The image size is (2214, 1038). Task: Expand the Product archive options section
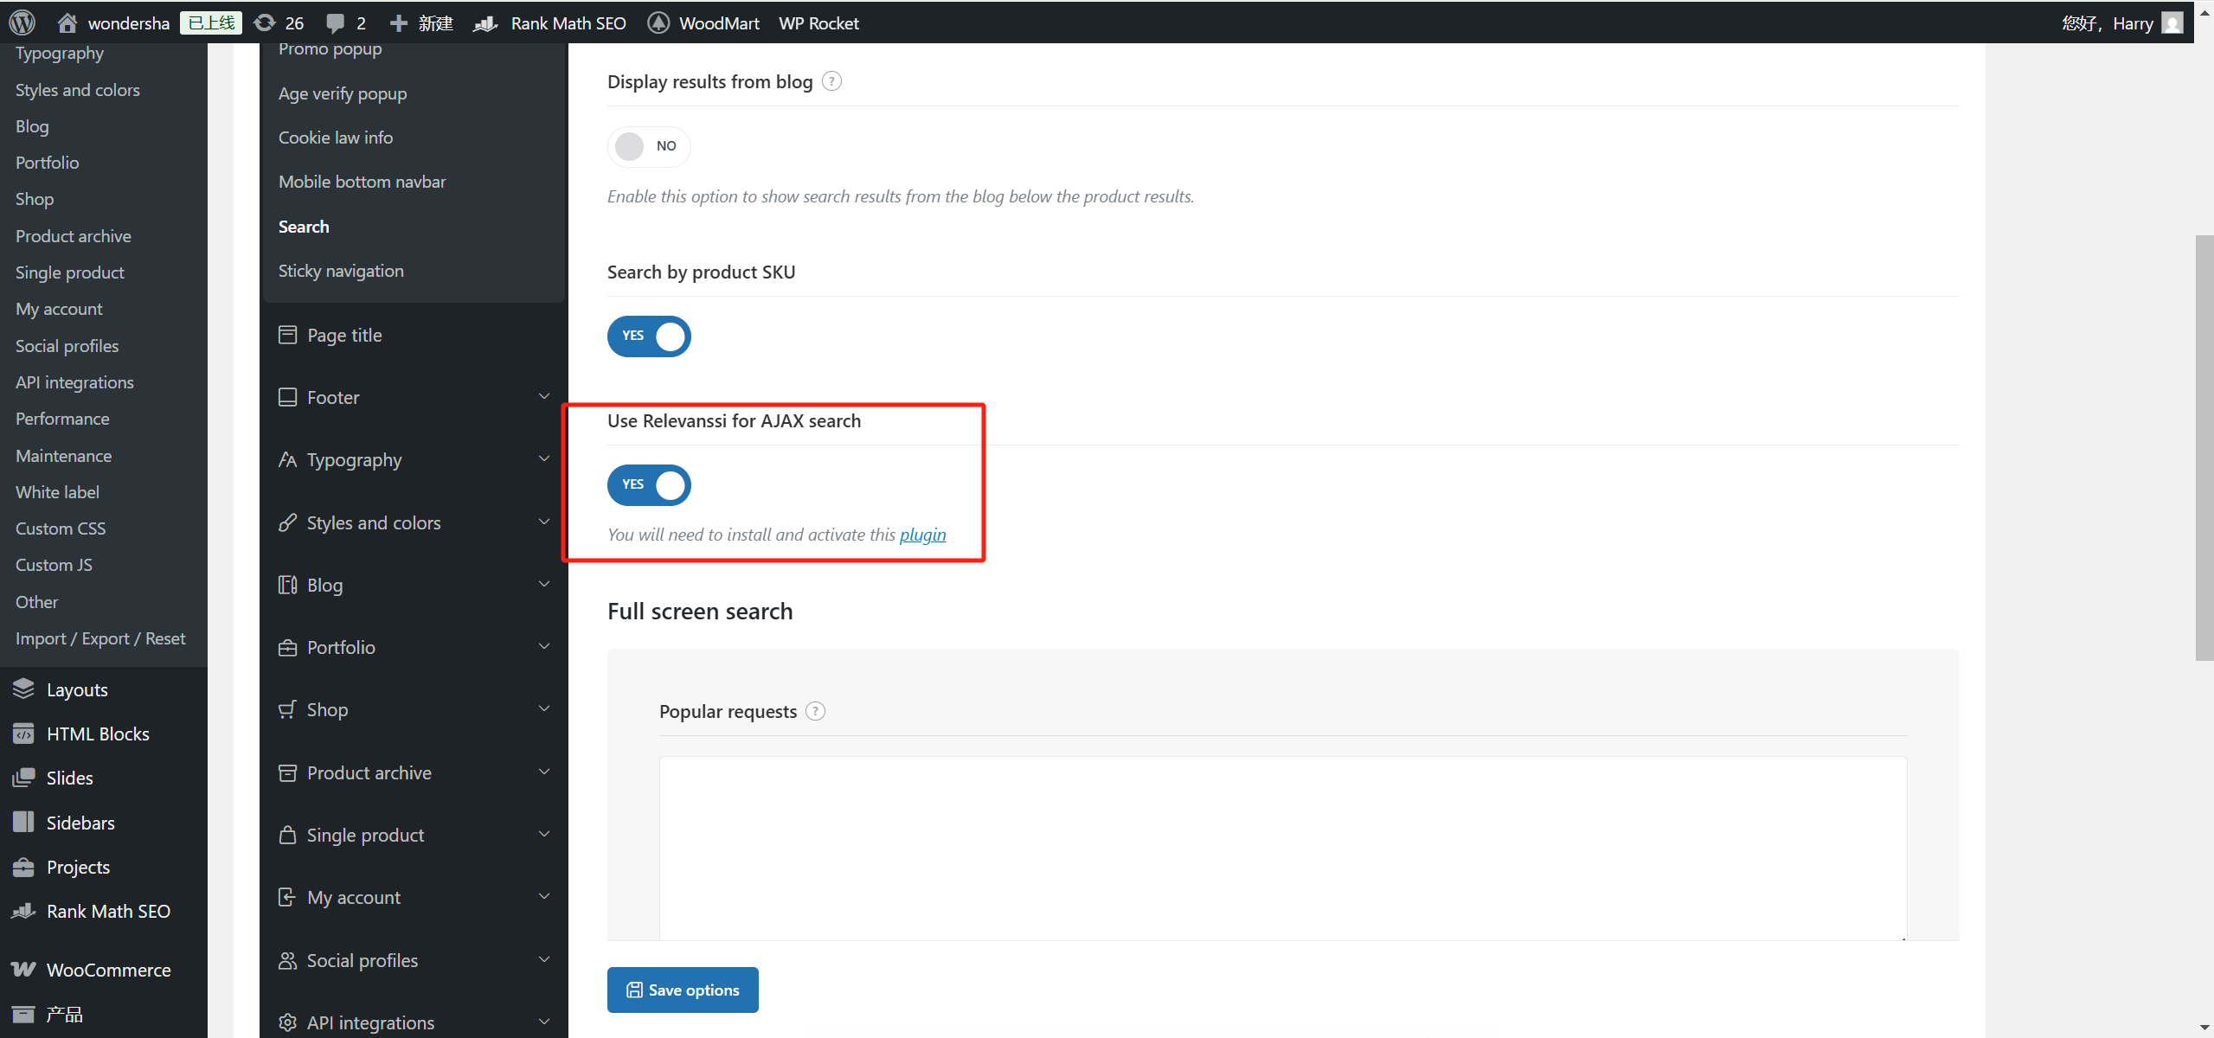(414, 772)
